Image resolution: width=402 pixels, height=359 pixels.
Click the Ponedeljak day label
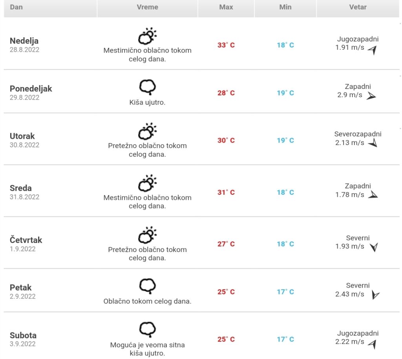(31, 89)
